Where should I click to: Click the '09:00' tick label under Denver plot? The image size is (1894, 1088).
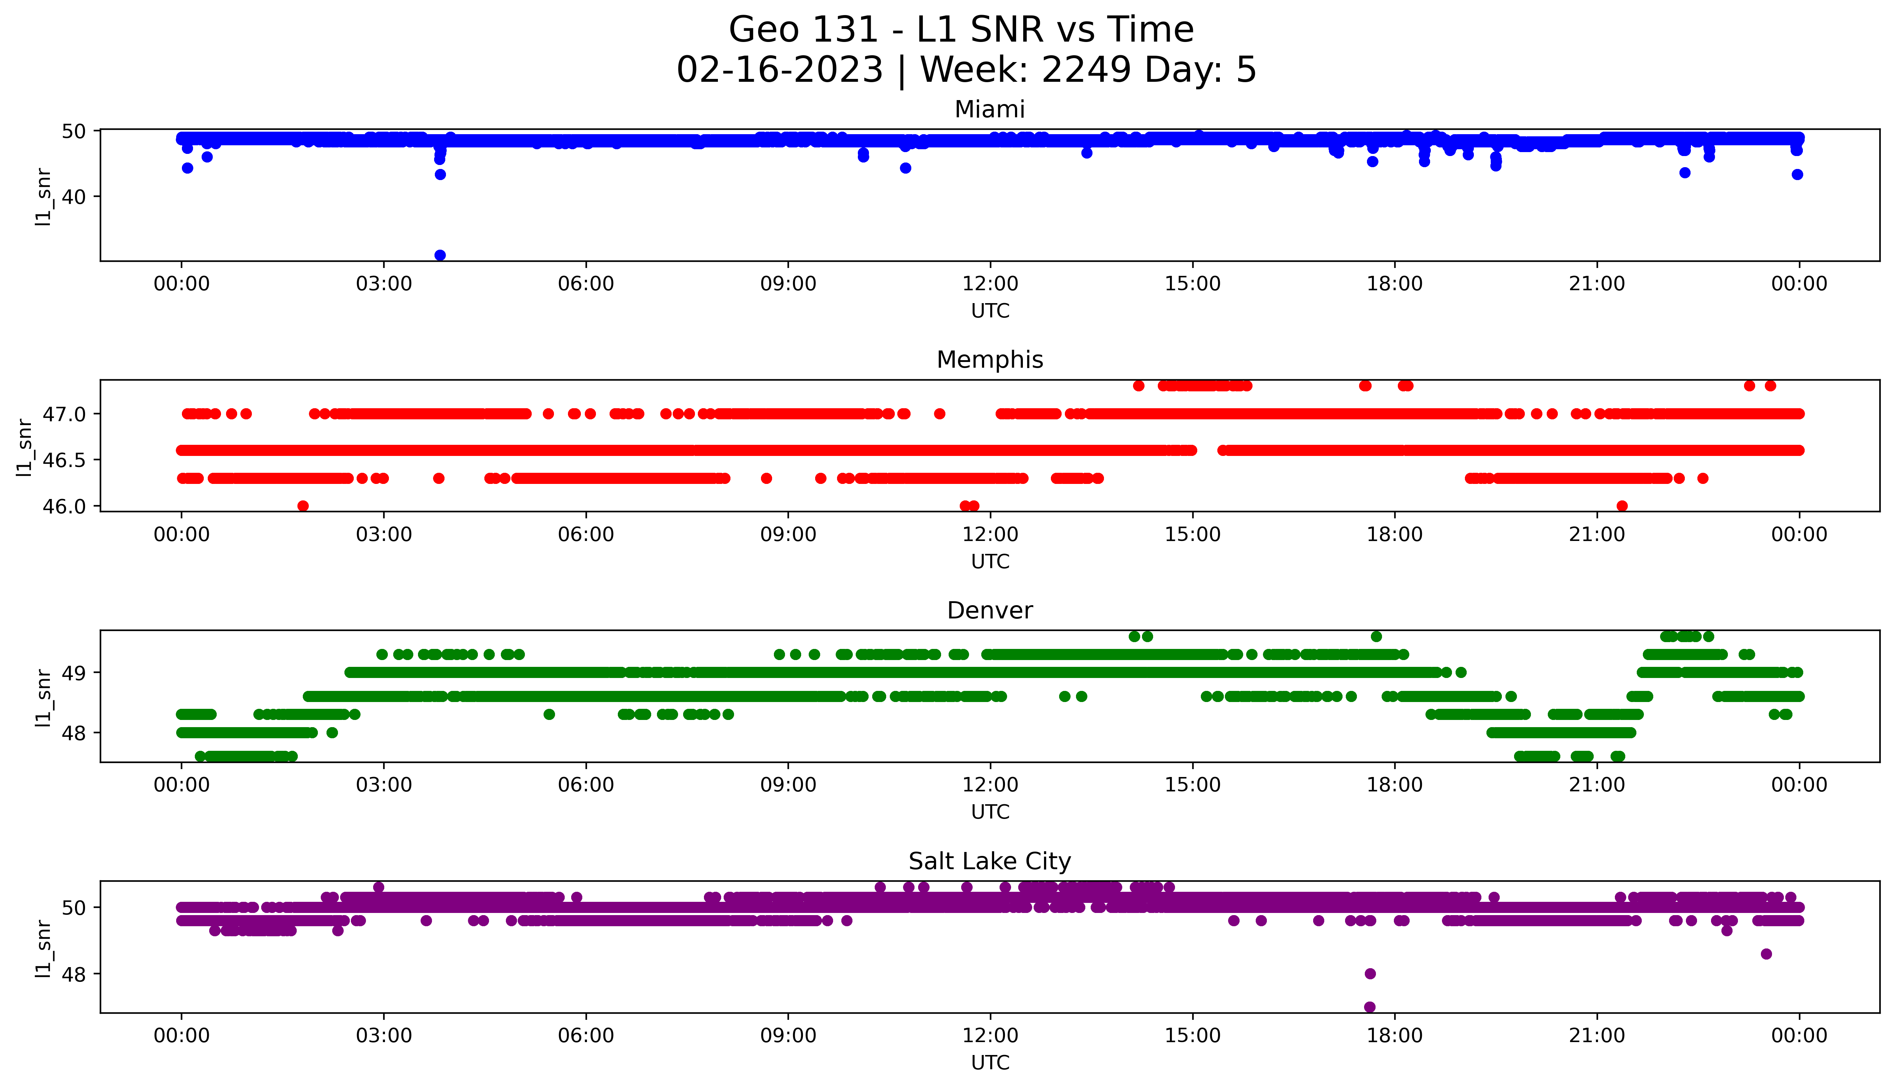coord(788,785)
